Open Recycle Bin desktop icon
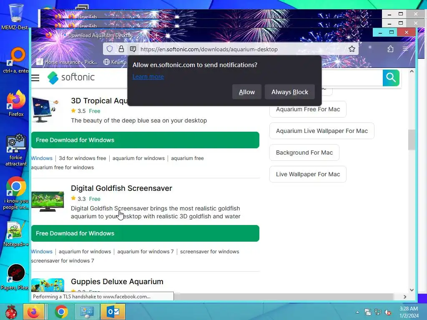Viewport: 427px width, 320px height. pyautogui.click(x=15, y=16)
